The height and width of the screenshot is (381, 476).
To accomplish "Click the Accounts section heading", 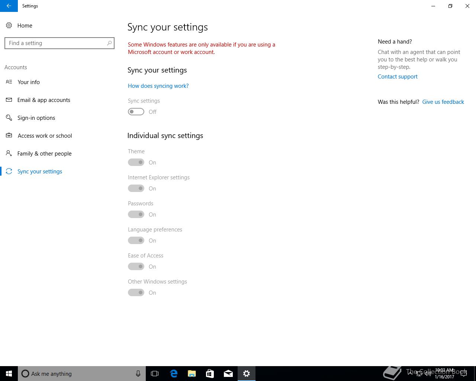I will [x=16, y=67].
